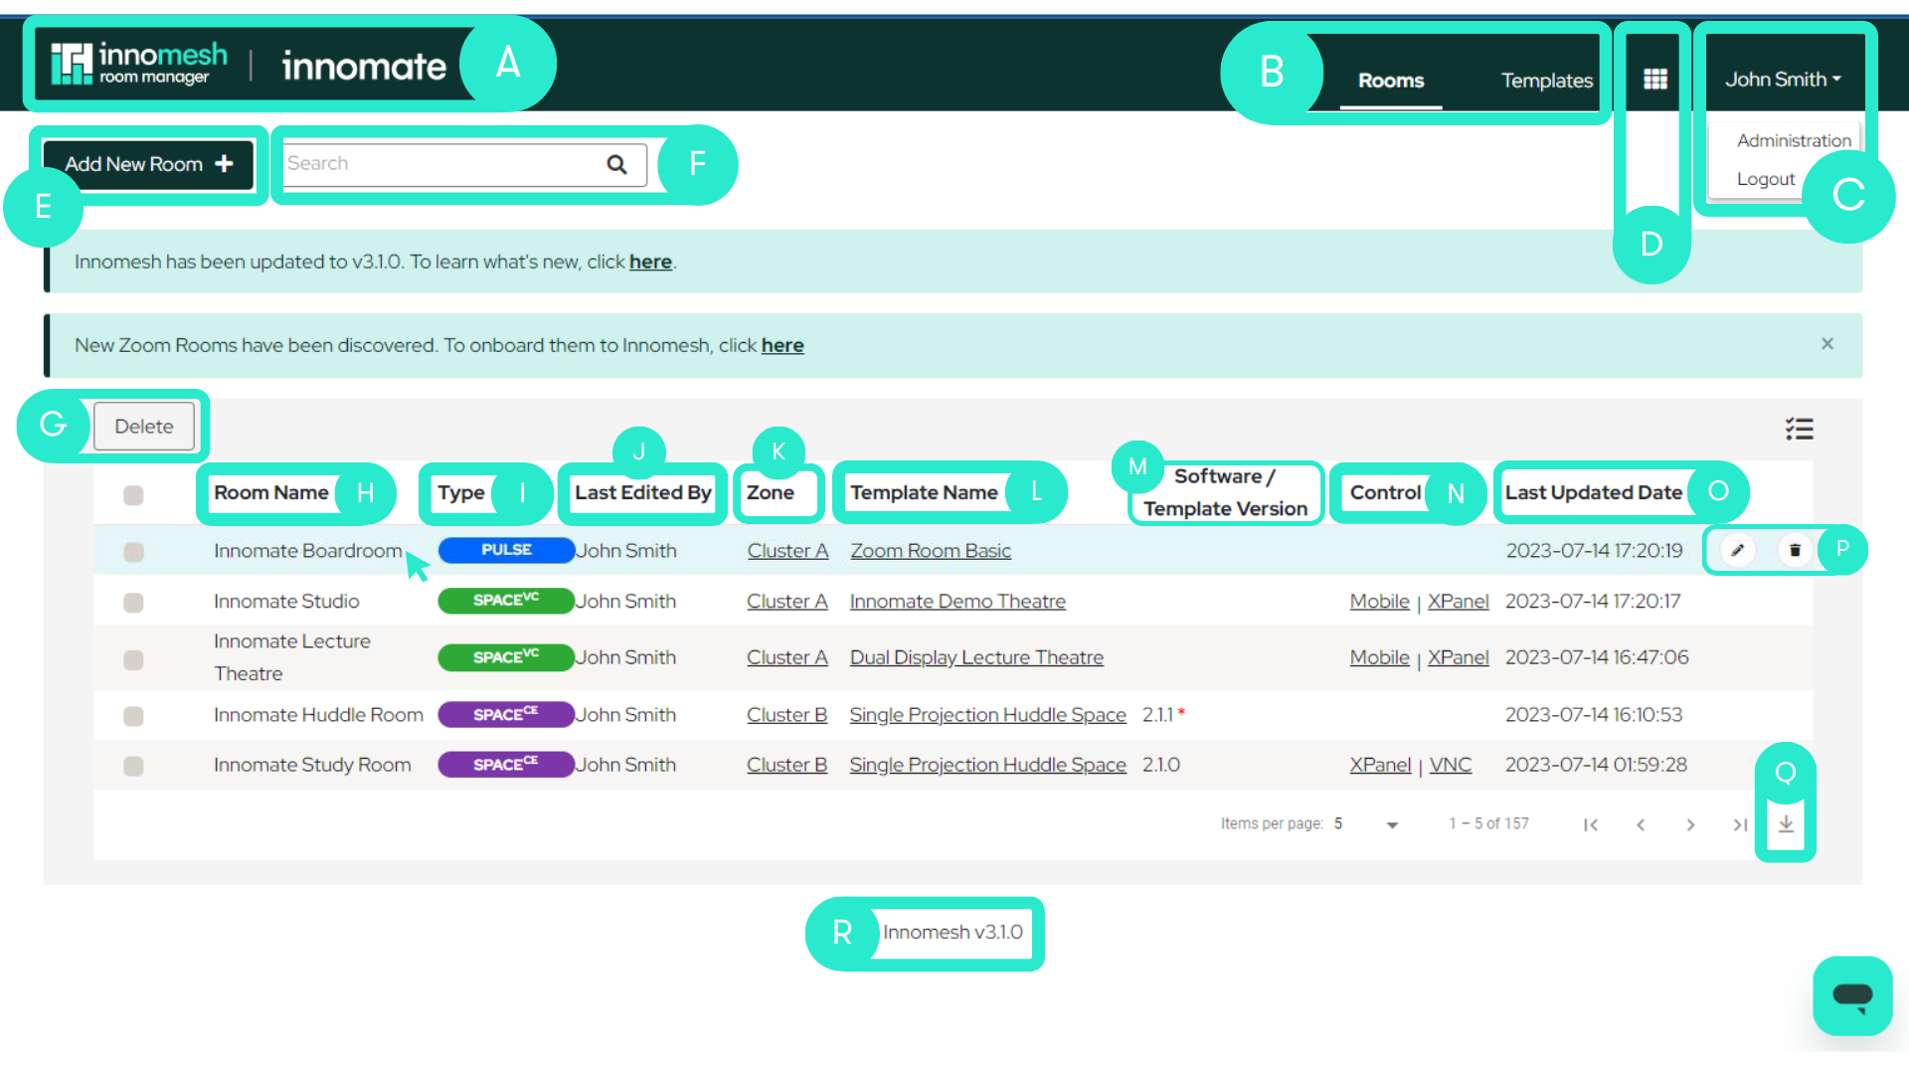Screen dimensions: 1909x1074
Task: Open the chat support bubble icon
Action: coord(1852,995)
